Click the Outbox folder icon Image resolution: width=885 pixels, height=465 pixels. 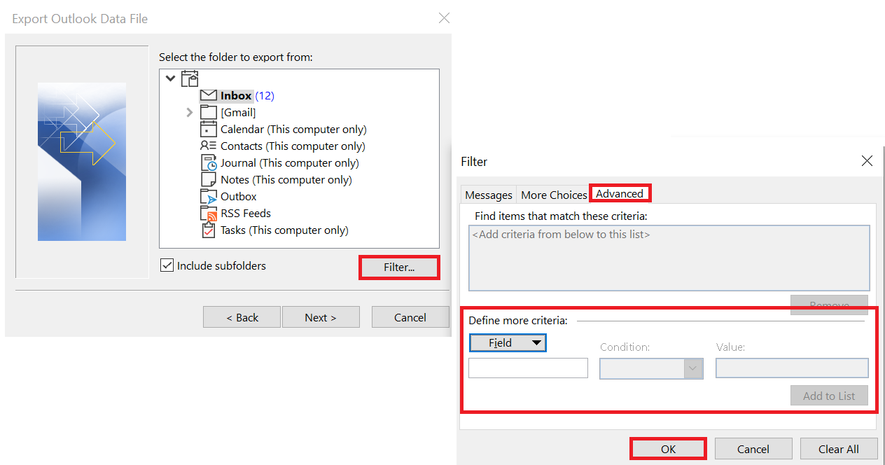point(208,196)
